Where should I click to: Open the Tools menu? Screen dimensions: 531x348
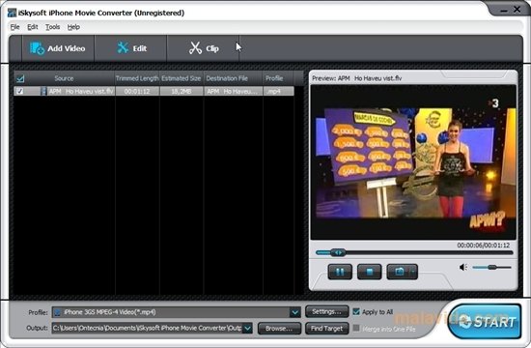tap(52, 27)
